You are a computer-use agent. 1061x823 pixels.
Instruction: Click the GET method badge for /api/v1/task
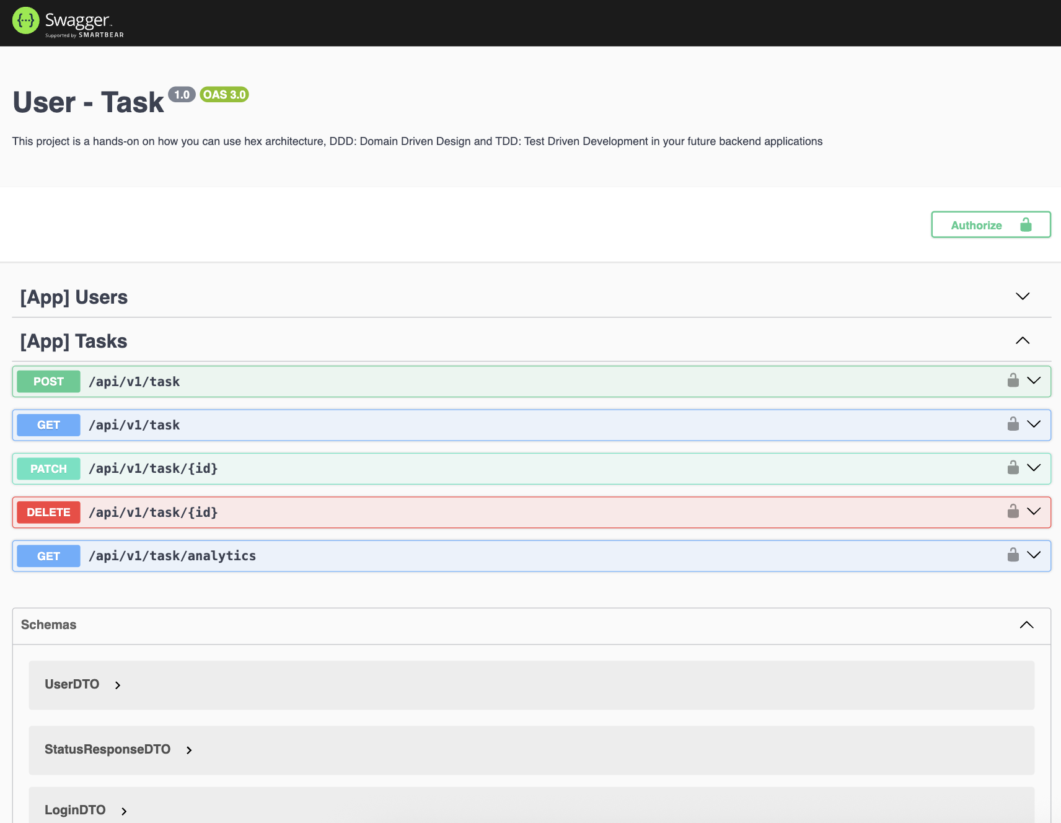click(x=48, y=425)
